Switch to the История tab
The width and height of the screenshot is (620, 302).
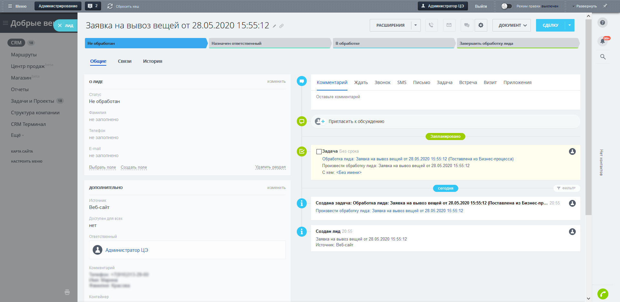152,61
